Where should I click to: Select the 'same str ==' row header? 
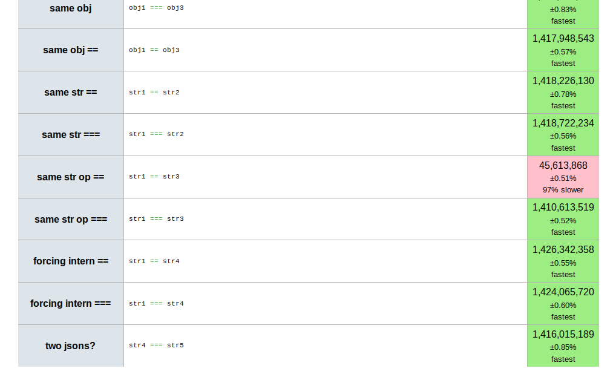tap(71, 93)
